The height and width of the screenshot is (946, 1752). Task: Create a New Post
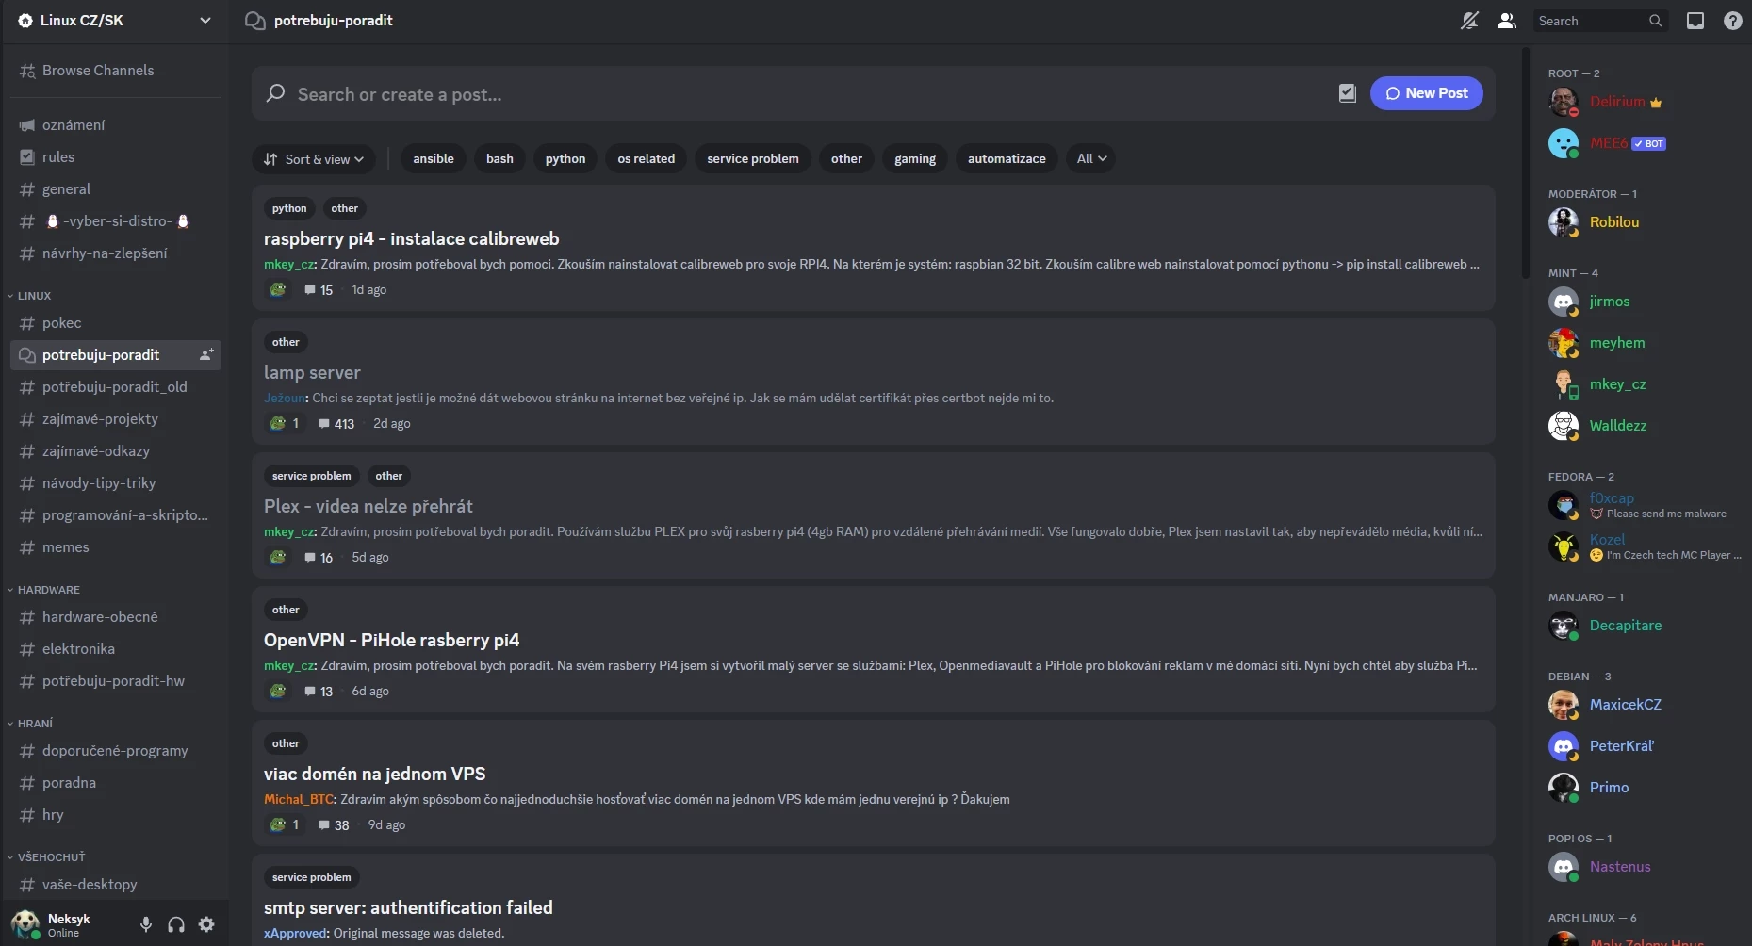(x=1426, y=93)
